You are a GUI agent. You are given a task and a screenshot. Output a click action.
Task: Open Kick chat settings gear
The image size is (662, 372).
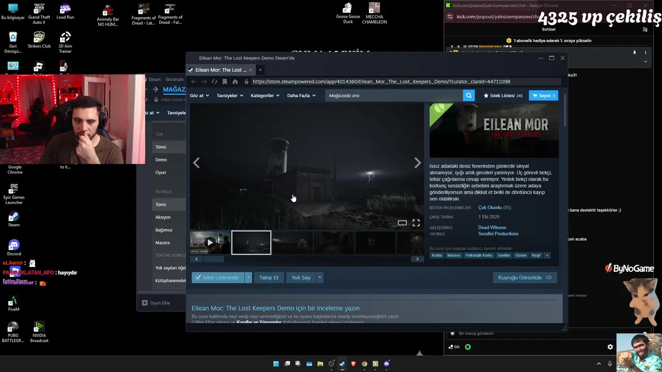point(610,347)
